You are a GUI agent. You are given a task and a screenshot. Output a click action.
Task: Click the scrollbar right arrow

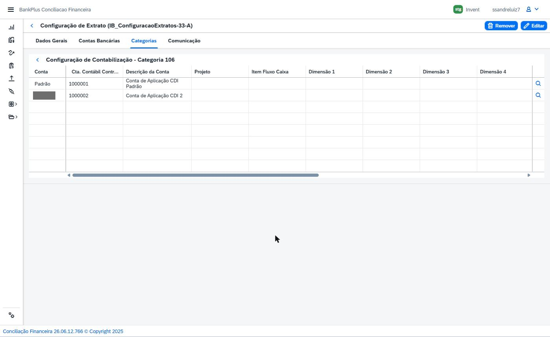click(529, 175)
